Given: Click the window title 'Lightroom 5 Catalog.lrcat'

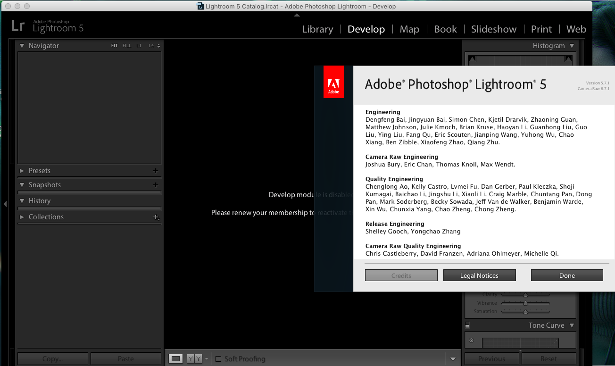Looking at the screenshot, I should point(242,6).
